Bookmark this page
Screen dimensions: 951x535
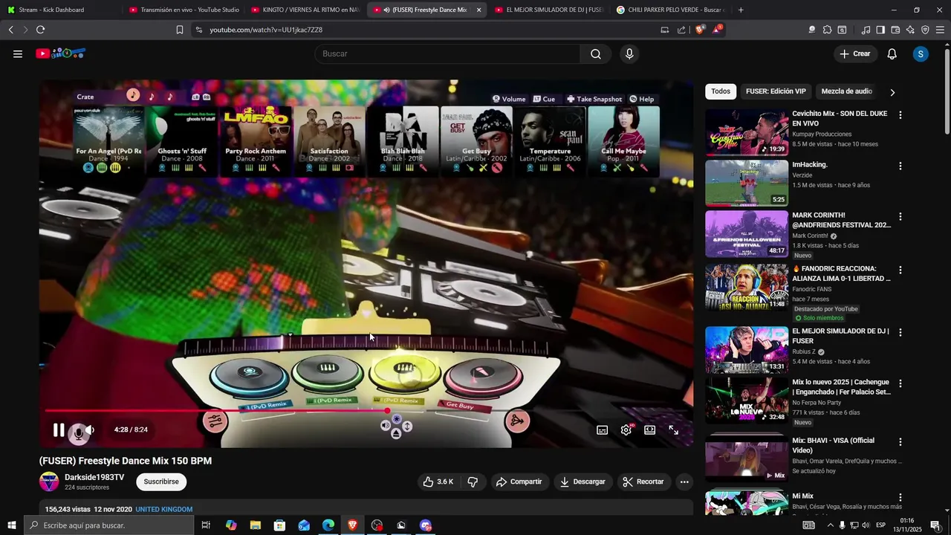tap(180, 30)
